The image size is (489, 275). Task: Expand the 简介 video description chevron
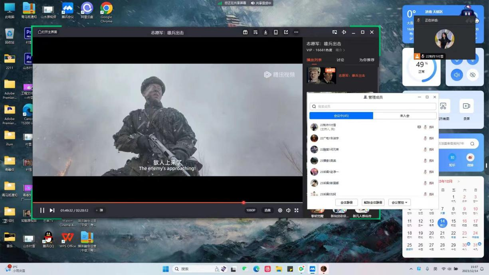340,50
